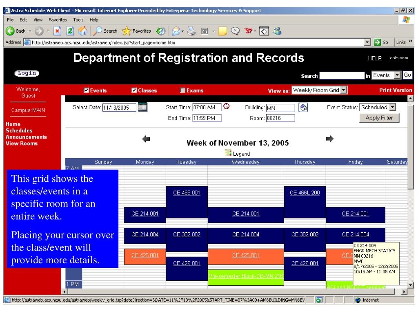
Task: Click the Refresh page icon
Action: tap(70, 31)
